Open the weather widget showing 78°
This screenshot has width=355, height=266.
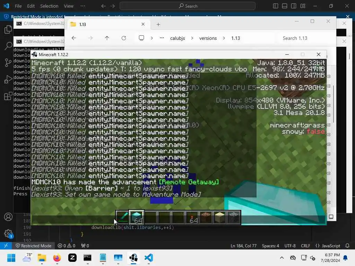[x=27, y=258]
